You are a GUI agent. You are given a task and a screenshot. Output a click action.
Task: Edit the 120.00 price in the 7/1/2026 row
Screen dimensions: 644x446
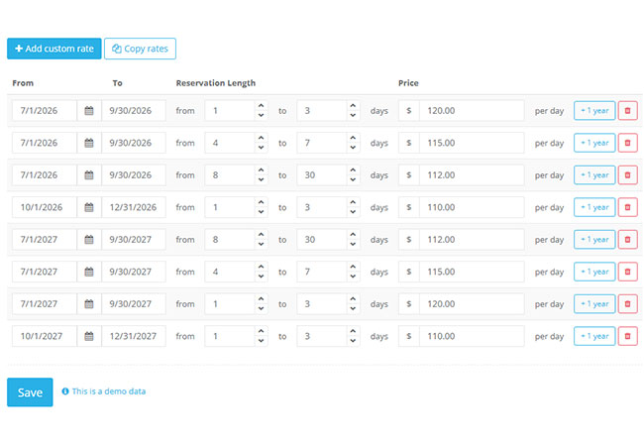(x=472, y=110)
